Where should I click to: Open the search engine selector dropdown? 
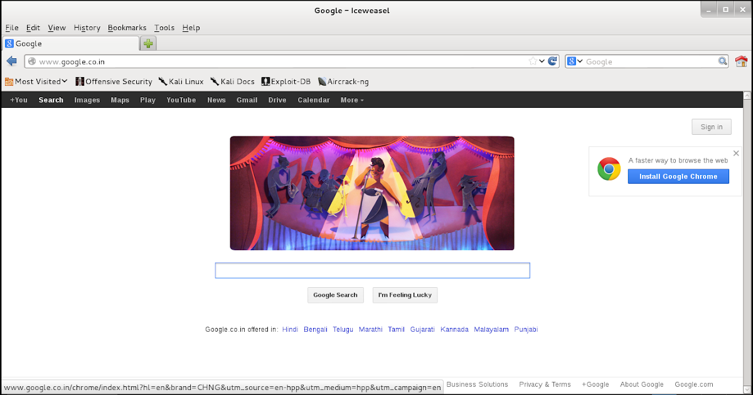tap(575, 61)
